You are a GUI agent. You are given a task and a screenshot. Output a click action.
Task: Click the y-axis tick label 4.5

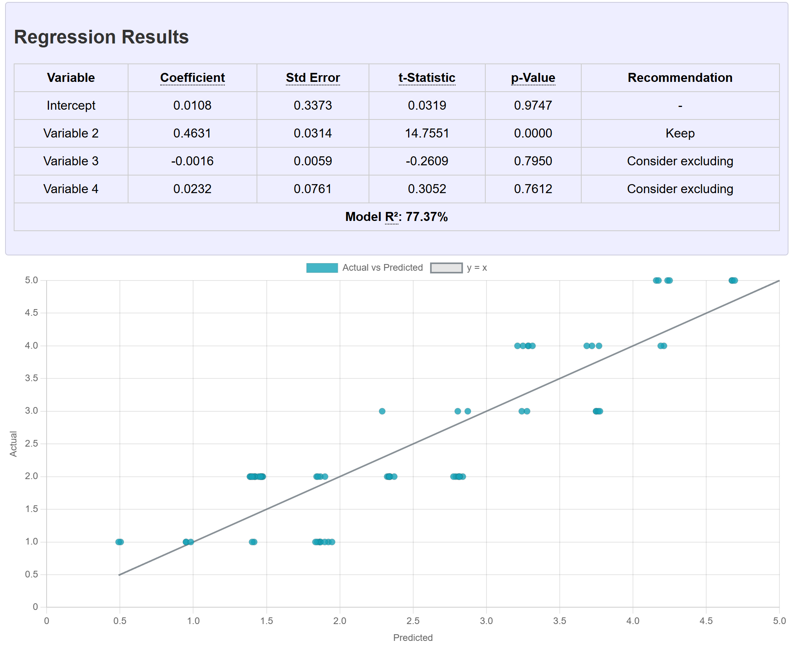click(31, 313)
